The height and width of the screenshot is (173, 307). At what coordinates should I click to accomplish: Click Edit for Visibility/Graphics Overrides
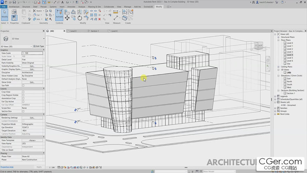32,66
